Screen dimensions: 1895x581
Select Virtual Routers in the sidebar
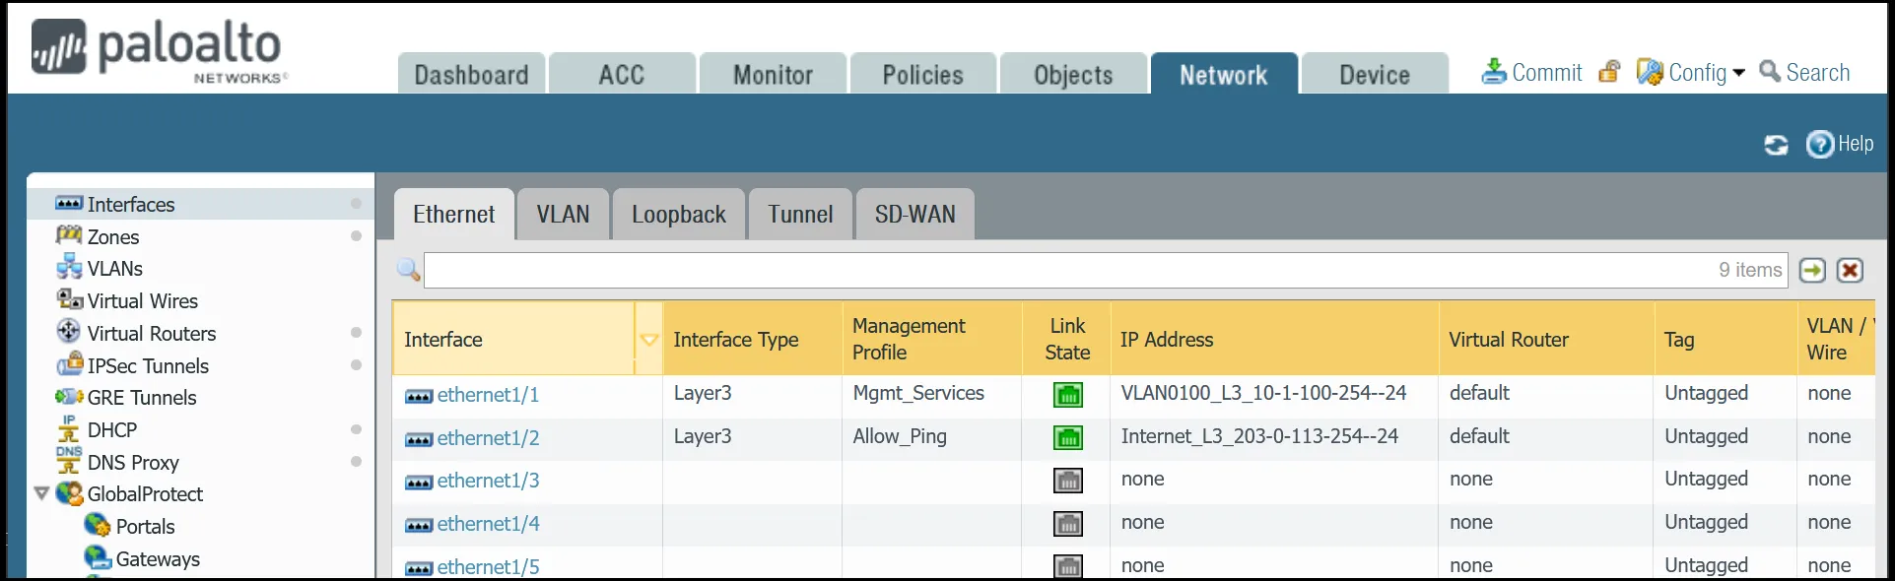(x=151, y=333)
